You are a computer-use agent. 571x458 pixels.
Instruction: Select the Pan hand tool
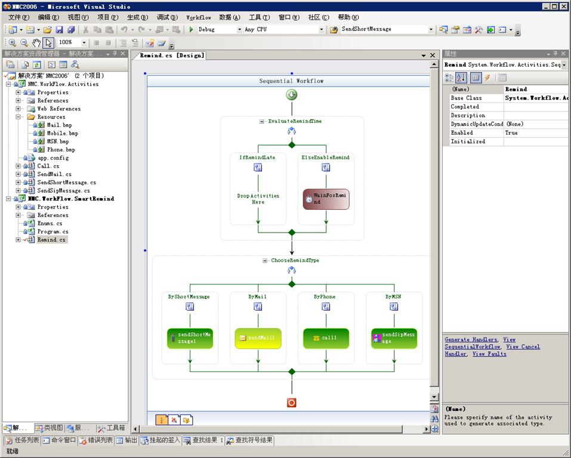tap(36, 42)
